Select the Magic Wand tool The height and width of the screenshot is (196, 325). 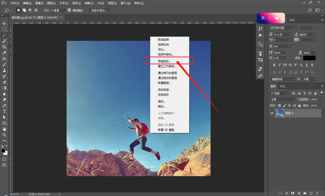click(x=4, y=41)
